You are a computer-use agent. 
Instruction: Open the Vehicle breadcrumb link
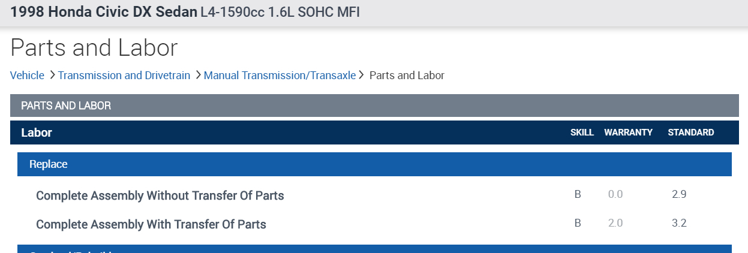coord(27,76)
